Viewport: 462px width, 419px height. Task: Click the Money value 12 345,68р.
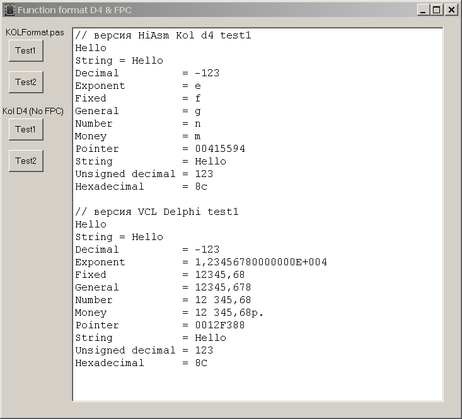tap(229, 313)
